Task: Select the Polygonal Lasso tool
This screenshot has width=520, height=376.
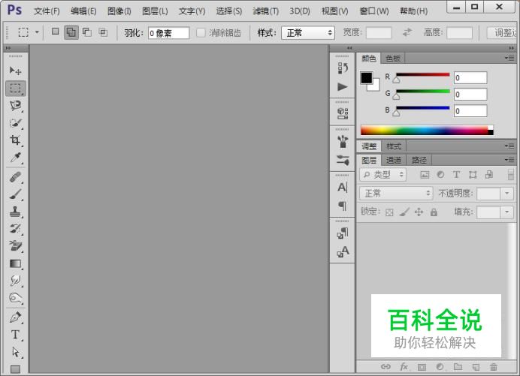Action: click(x=15, y=106)
